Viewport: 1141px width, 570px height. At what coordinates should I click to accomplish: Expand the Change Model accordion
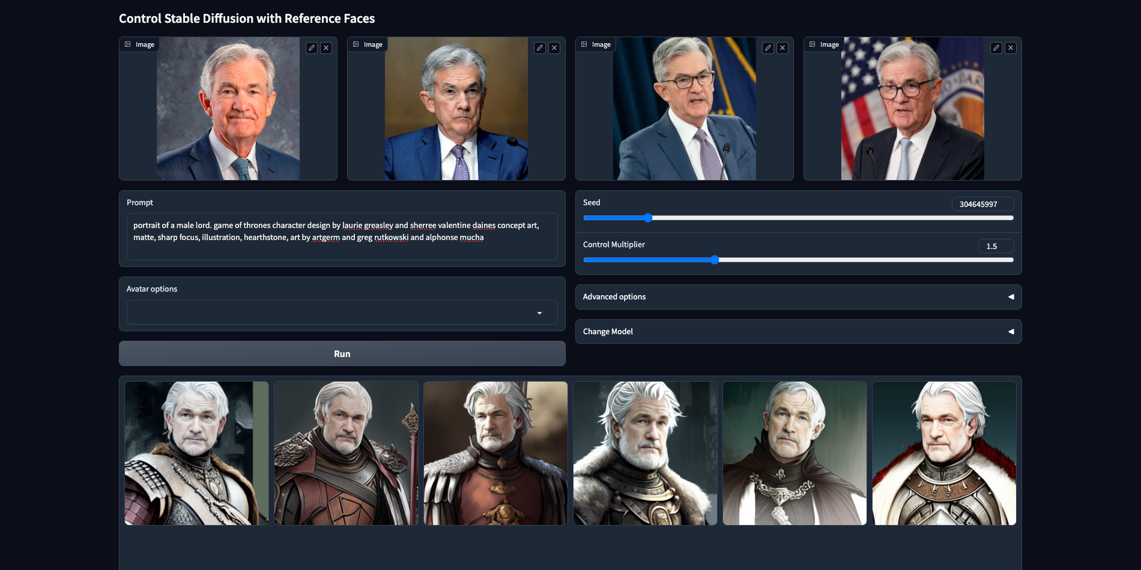tap(799, 332)
